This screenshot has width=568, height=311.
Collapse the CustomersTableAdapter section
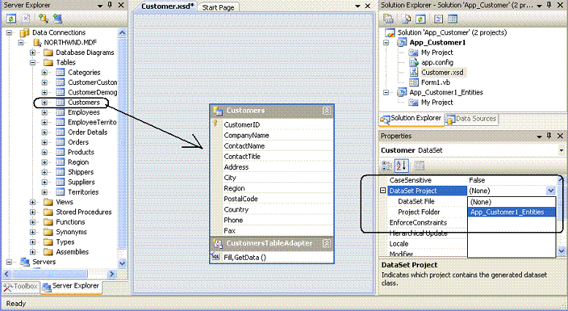(x=326, y=243)
